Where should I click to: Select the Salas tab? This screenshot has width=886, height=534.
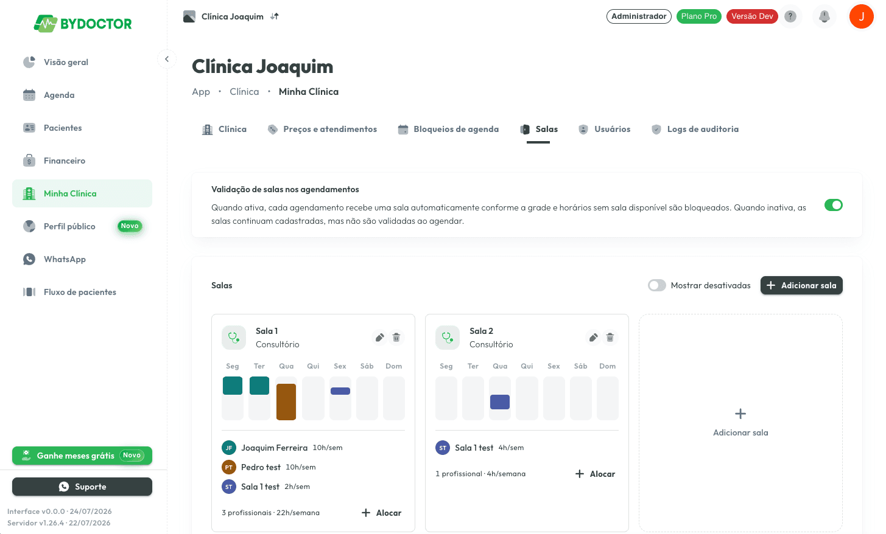coord(539,129)
